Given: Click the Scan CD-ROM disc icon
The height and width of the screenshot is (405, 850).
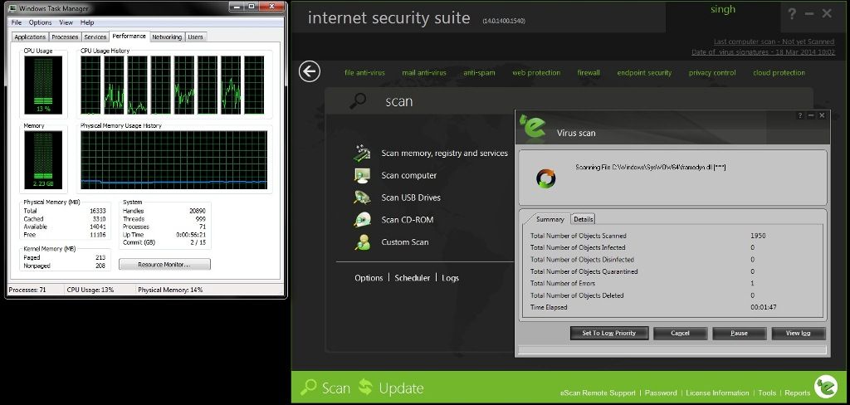Looking at the screenshot, I should [362, 220].
